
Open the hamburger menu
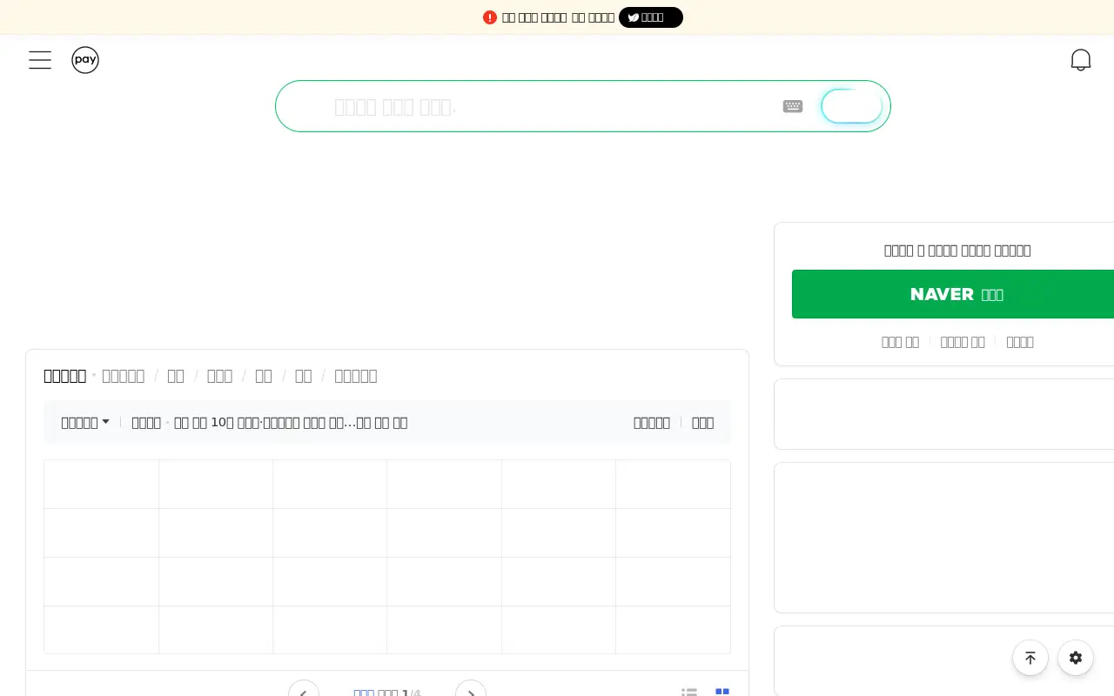(40, 60)
